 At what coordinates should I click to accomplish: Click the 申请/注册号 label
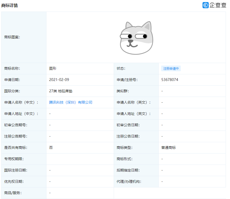tap(127, 80)
